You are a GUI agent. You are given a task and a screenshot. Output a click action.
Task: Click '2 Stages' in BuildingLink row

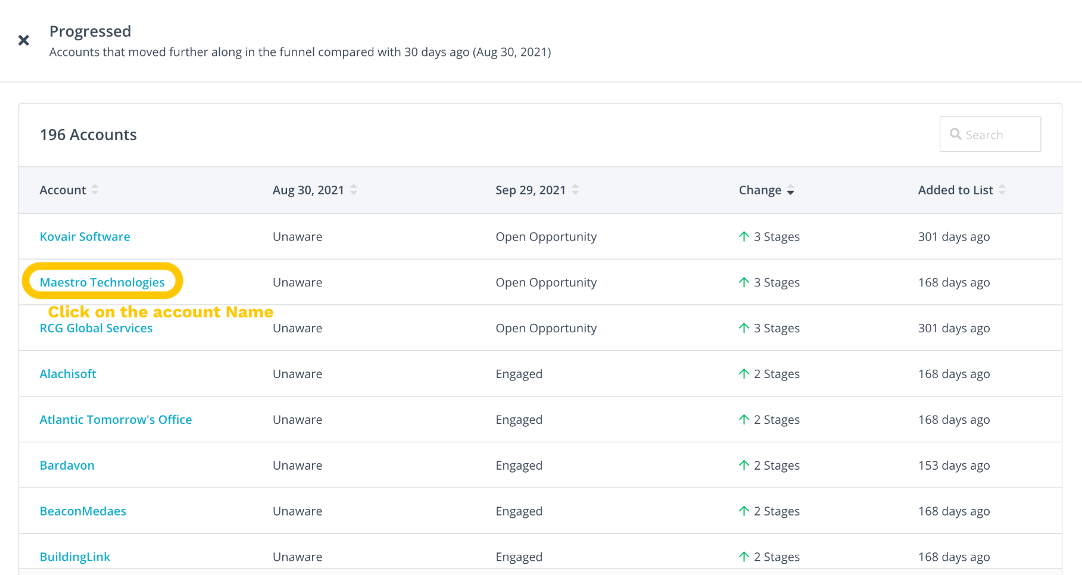tap(777, 557)
